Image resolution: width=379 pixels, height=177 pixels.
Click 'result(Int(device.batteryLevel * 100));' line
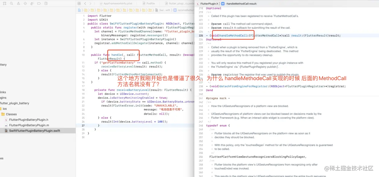tap(134, 121)
